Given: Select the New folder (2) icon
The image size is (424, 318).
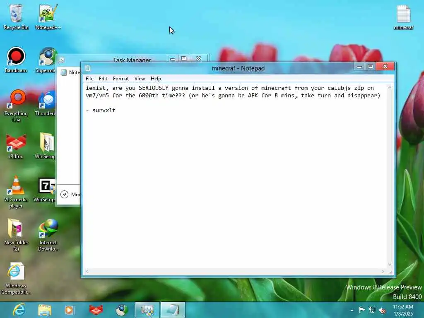Looking at the screenshot, I should [x=16, y=235].
